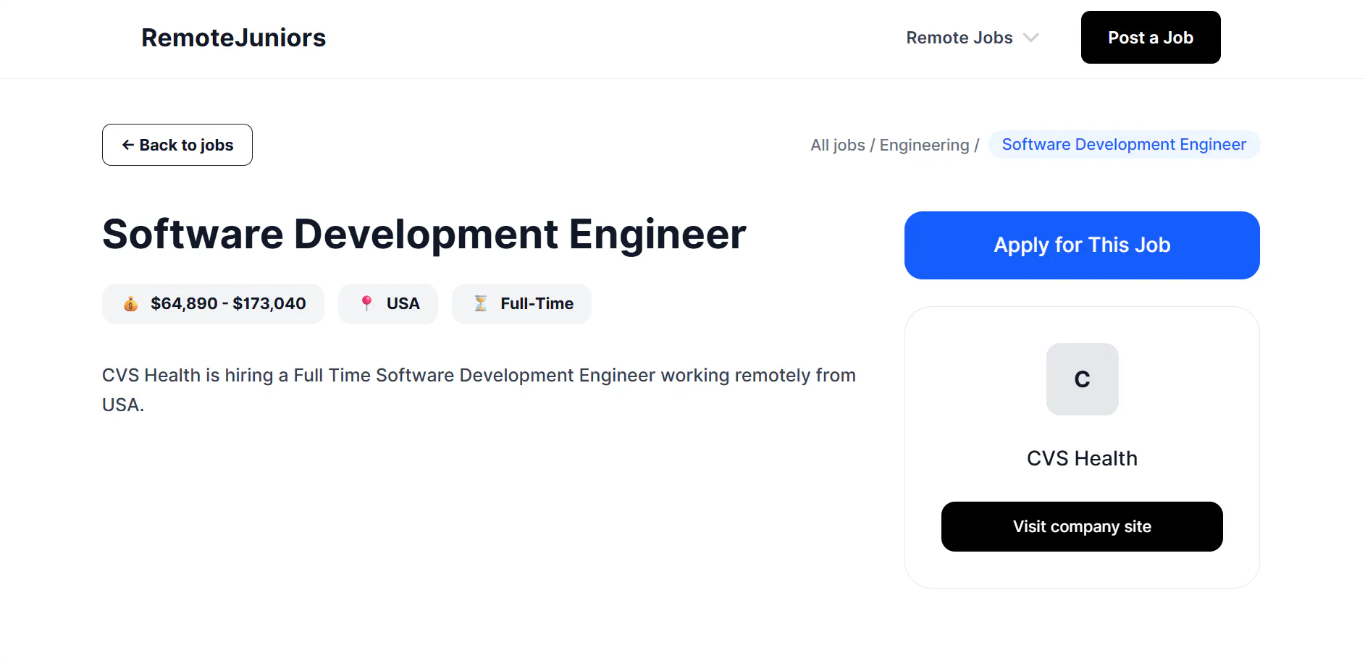Viewport: 1365px width, 658px height.
Task: Click the salary range $64,890 - $173,040
Action: coord(228,304)
